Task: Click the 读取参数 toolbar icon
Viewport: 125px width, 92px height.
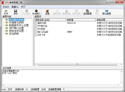Action: coord(57,12)
